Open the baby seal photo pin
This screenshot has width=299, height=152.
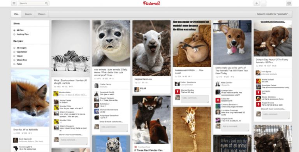[x=111, y=43]
